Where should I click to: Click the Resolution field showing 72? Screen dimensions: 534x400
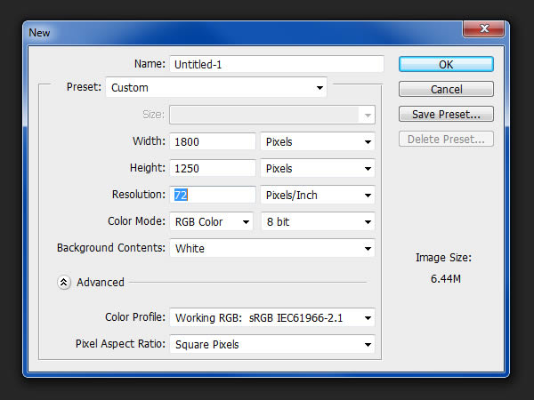[x=213, y=195]
